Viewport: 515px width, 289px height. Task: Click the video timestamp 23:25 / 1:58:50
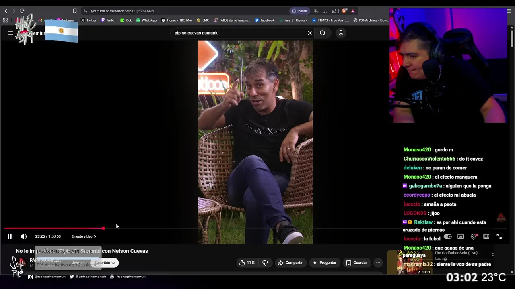[x=48, y=236]
